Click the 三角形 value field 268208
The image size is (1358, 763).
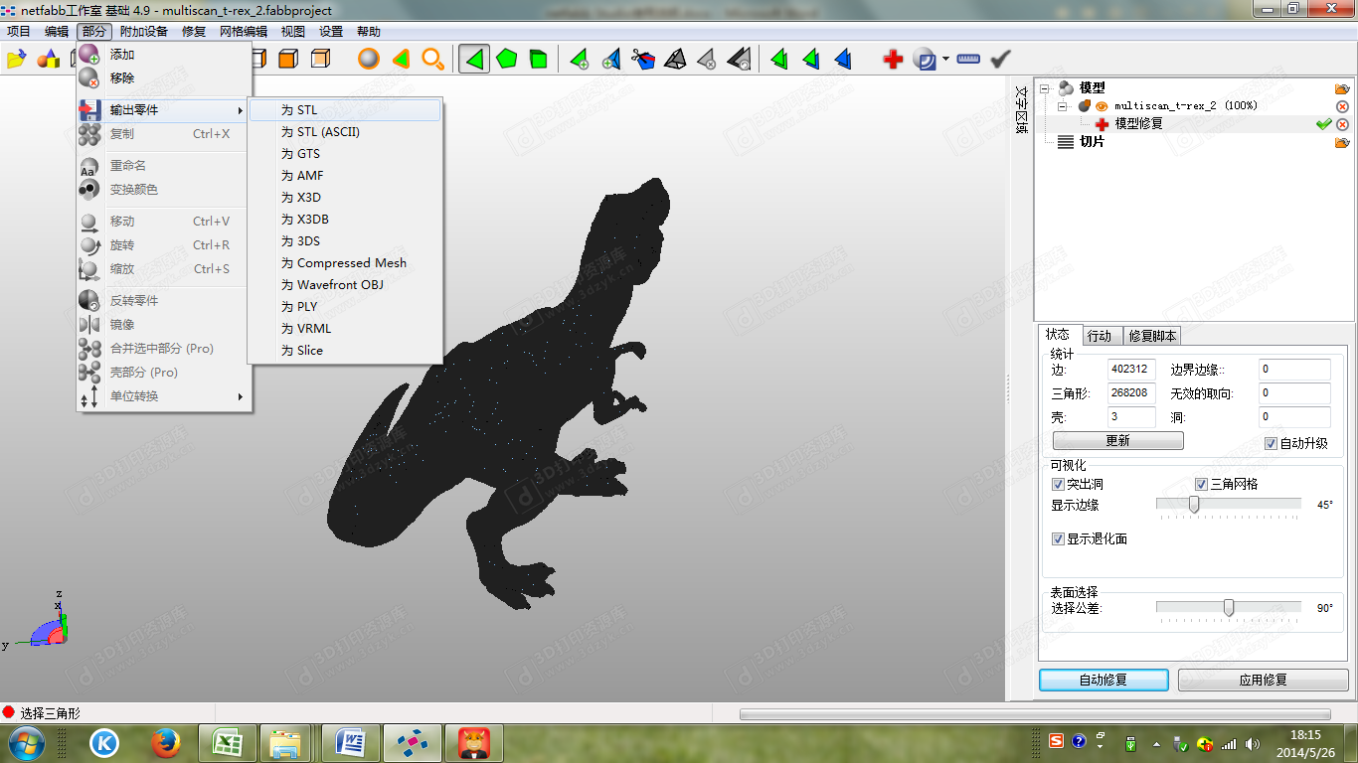pos(1131,393)
